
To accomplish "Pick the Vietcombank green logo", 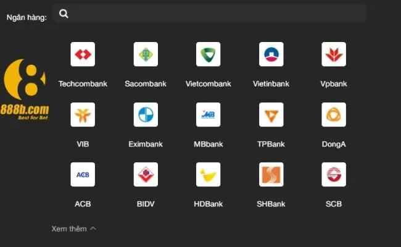I will [208, 54].
